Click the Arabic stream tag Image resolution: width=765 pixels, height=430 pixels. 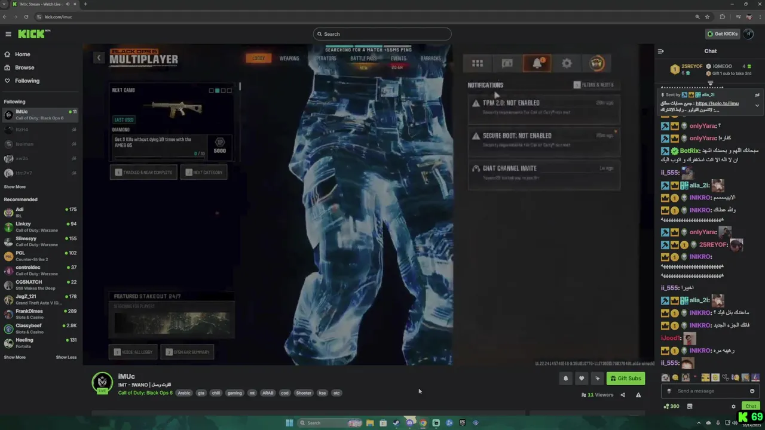click(184, 393)
